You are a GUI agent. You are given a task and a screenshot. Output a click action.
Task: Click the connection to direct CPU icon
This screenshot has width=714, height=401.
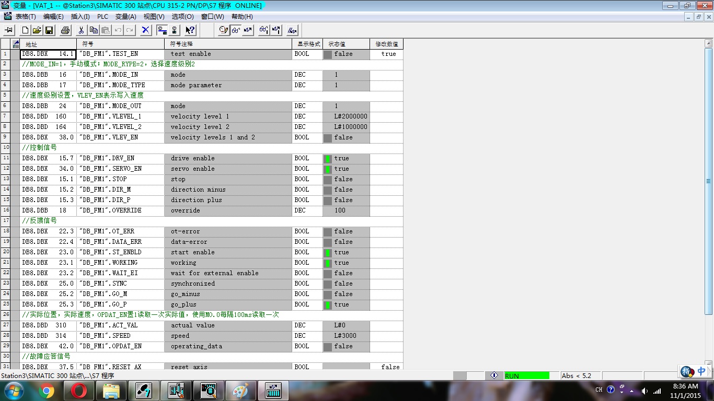(174, 30)
